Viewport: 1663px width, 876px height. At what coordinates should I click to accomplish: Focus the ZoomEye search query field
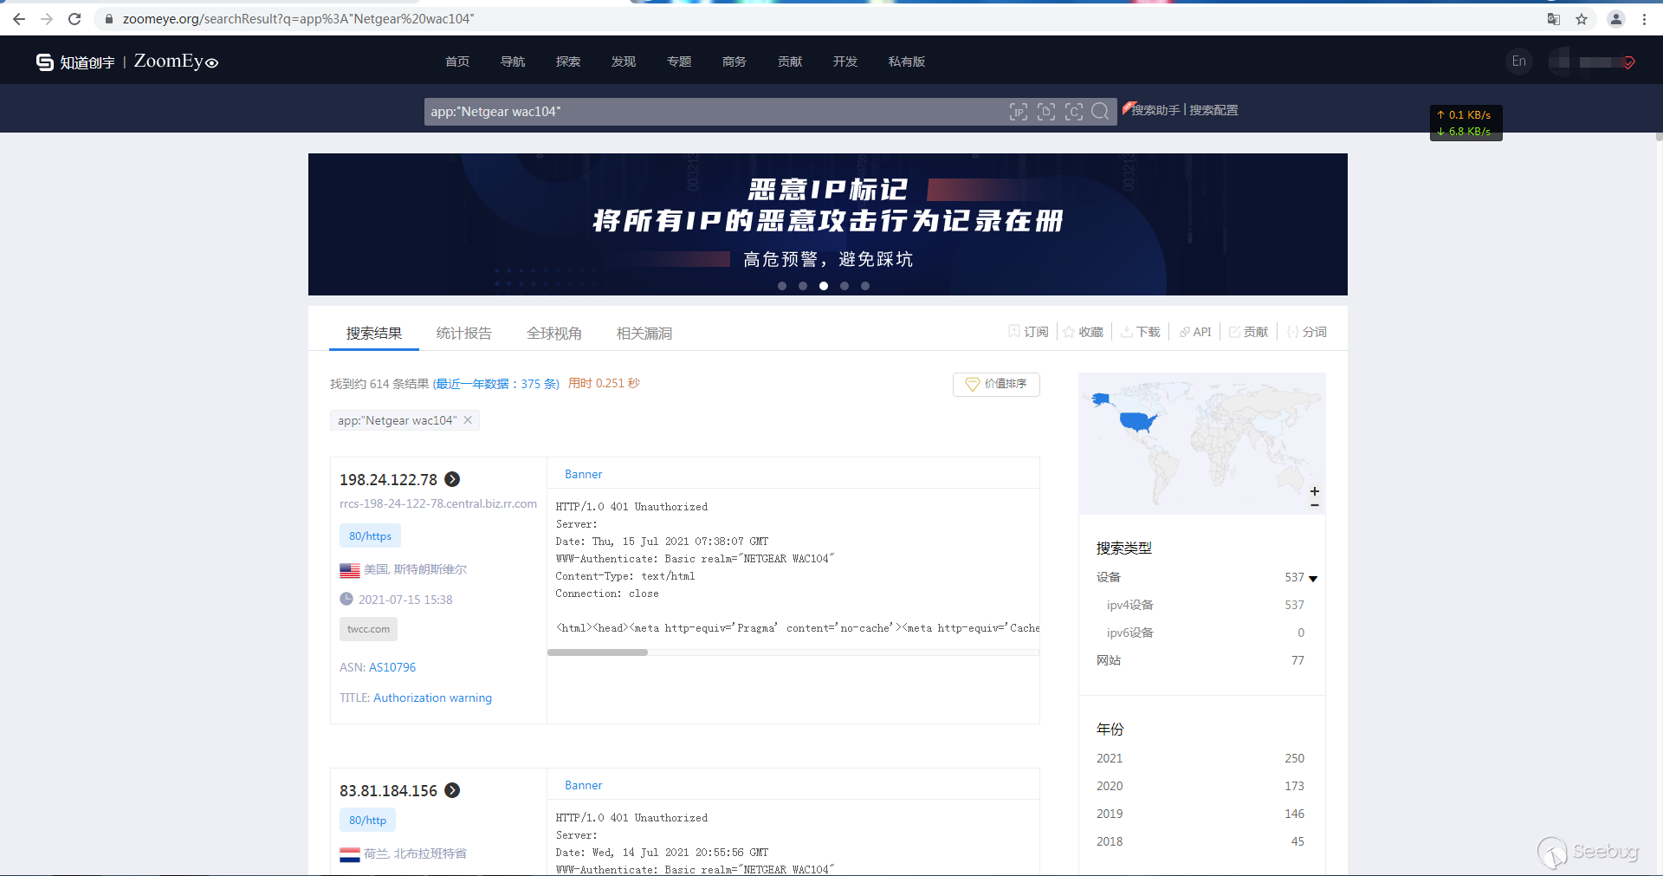[715, 112]
